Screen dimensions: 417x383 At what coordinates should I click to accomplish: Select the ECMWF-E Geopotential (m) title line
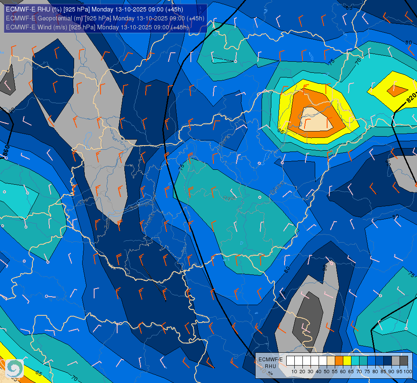tap(105, 18)
